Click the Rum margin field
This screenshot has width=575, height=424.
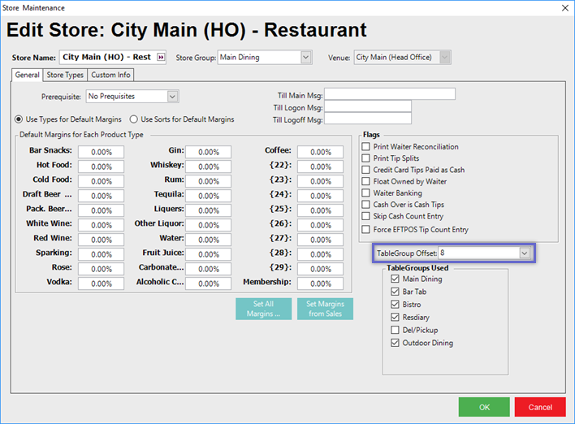(x=208, y=181)
